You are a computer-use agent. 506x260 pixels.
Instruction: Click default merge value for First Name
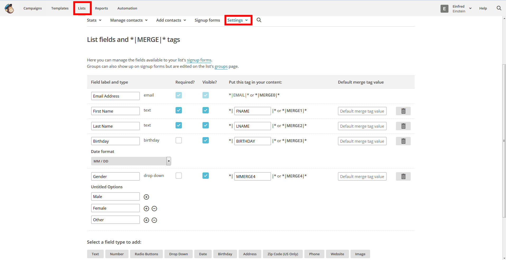point(362,111)
